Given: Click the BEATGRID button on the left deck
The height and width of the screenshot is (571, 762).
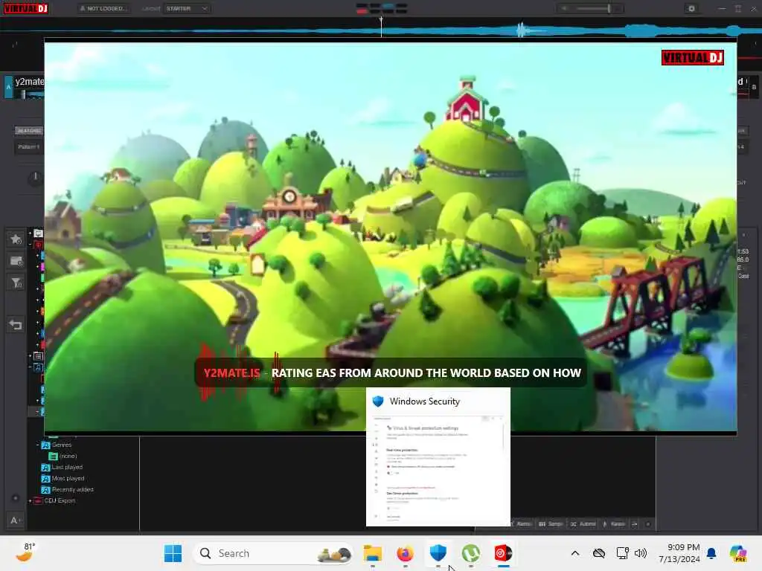Looking at the screenshot, I should coord(29,131).
